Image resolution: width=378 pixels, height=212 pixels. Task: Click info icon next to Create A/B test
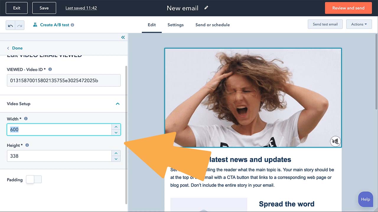72,25
